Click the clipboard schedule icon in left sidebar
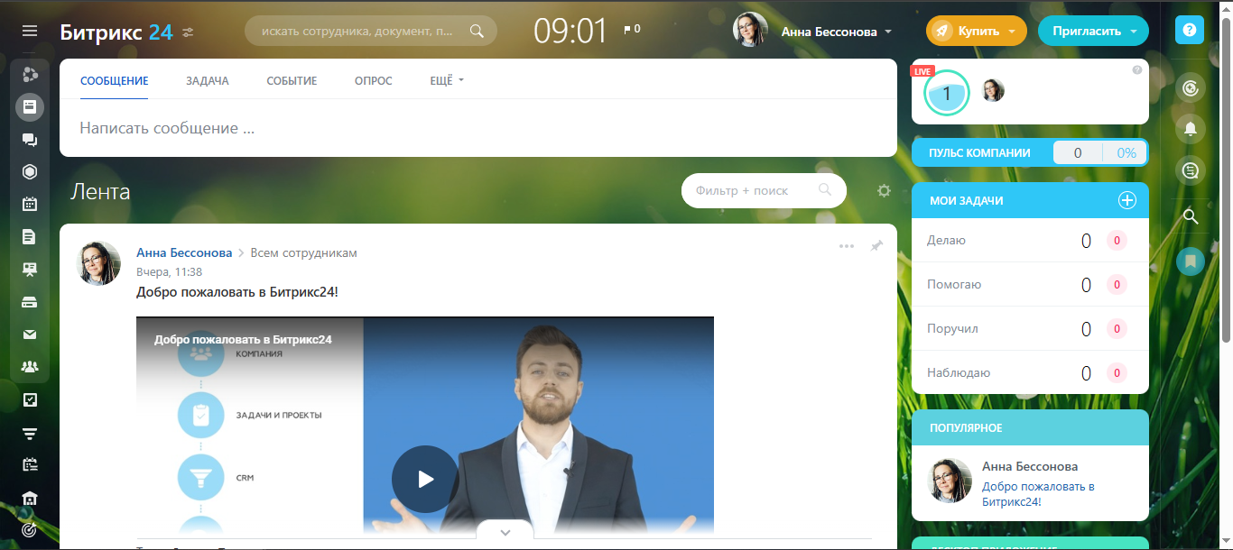 click(30, 465)
